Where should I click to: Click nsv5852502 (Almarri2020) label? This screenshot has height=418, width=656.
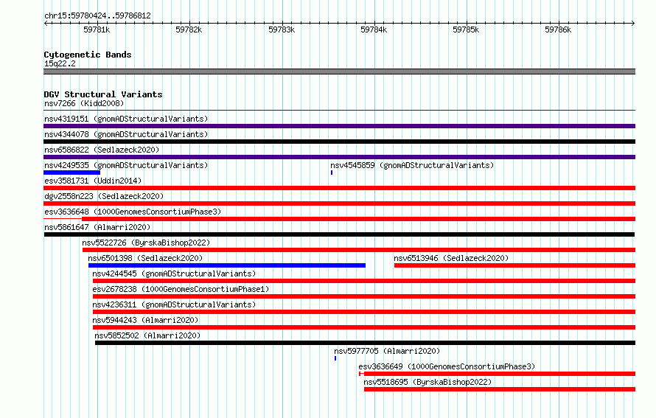[x=147, y=335]
